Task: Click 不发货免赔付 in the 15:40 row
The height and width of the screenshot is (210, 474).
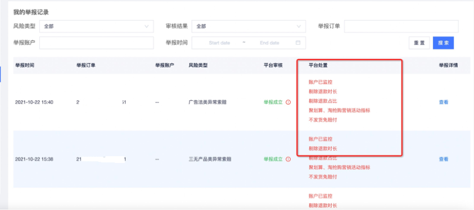Action: point(323,120)
